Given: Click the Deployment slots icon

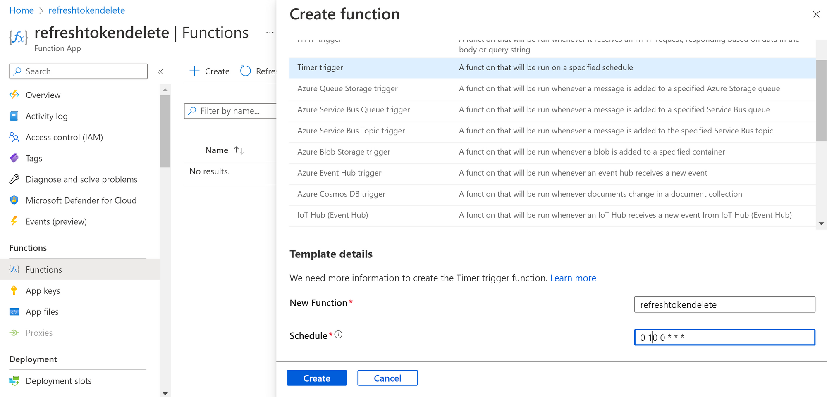Looking at the screenshot, I should point(14,380).
